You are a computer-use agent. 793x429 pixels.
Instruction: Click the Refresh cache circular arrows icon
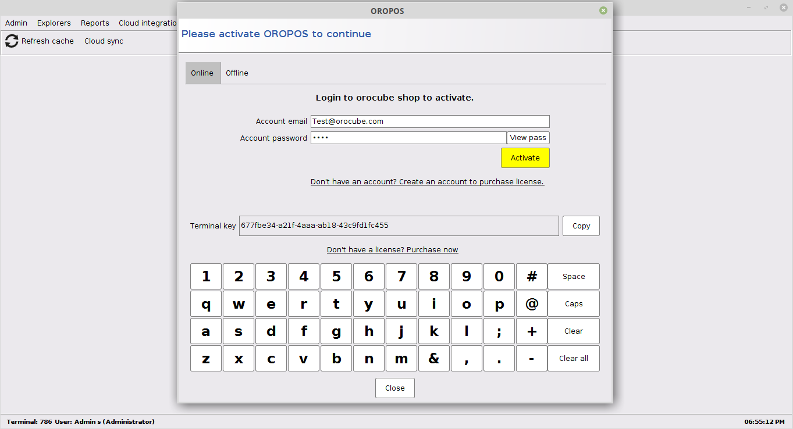click(x=12, y=41)
